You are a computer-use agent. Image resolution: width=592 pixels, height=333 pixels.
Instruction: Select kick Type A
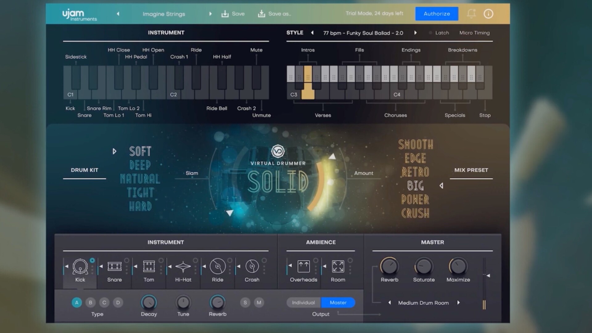[77, 302]
